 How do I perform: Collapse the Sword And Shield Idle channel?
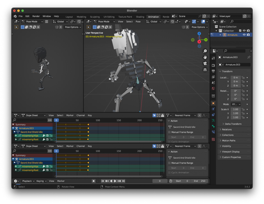(x=14, y=132)
